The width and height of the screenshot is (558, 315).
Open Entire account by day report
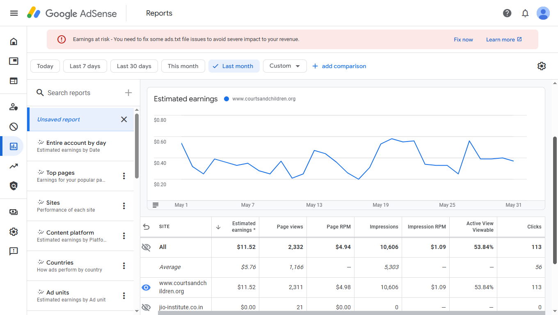tap(80, 146)
